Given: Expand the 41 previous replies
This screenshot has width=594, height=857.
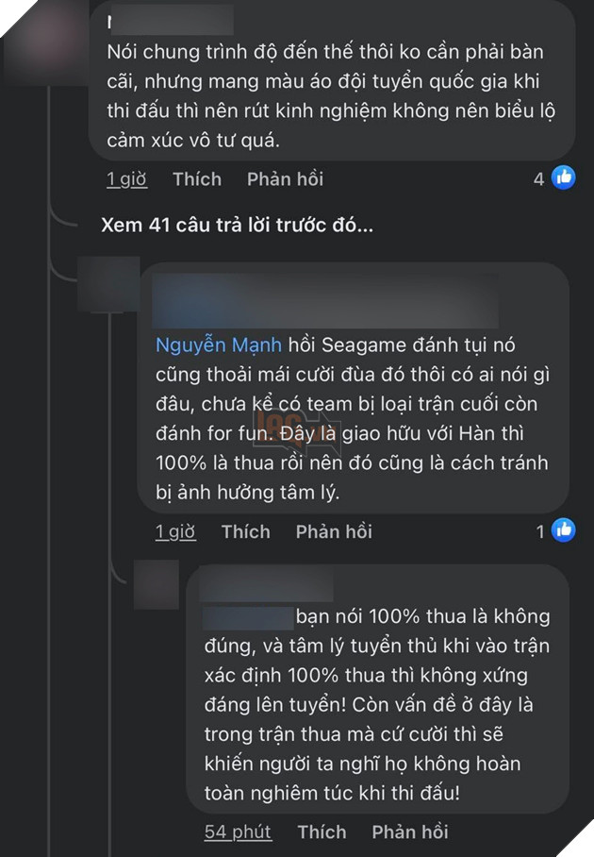Looking at the screenshot, I should (238, 225).
